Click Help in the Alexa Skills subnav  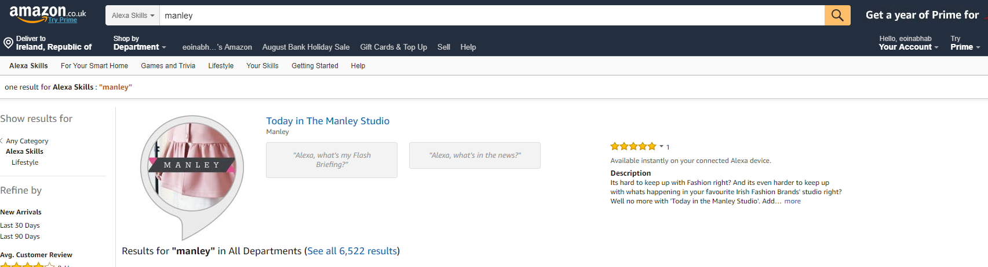point(358,66)
